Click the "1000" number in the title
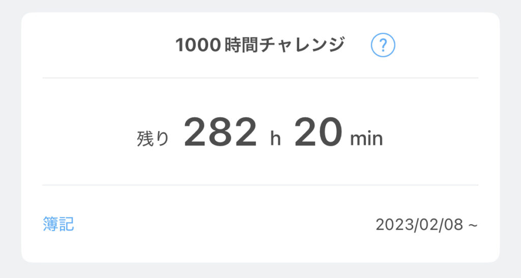 (198, 46)
